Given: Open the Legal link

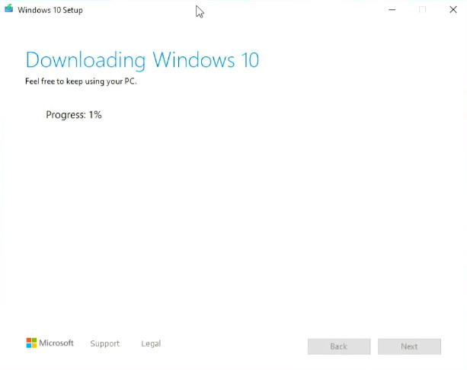Looking at the screenshot, I should tap(151, 344).
